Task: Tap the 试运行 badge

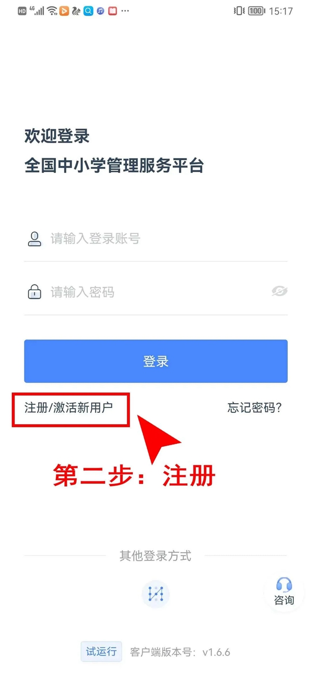Action: click(x=101, y=652)
